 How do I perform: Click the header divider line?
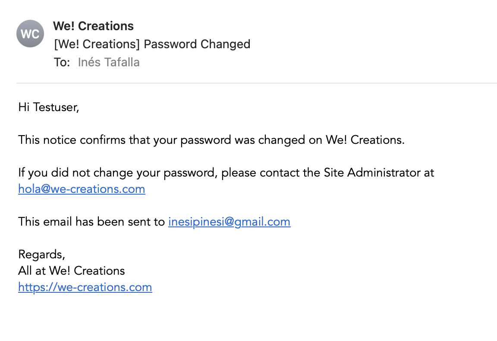point(257,83)
